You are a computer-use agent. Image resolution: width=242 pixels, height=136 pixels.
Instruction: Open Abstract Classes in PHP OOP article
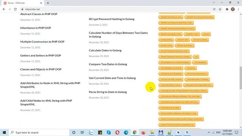coord(39,14)
